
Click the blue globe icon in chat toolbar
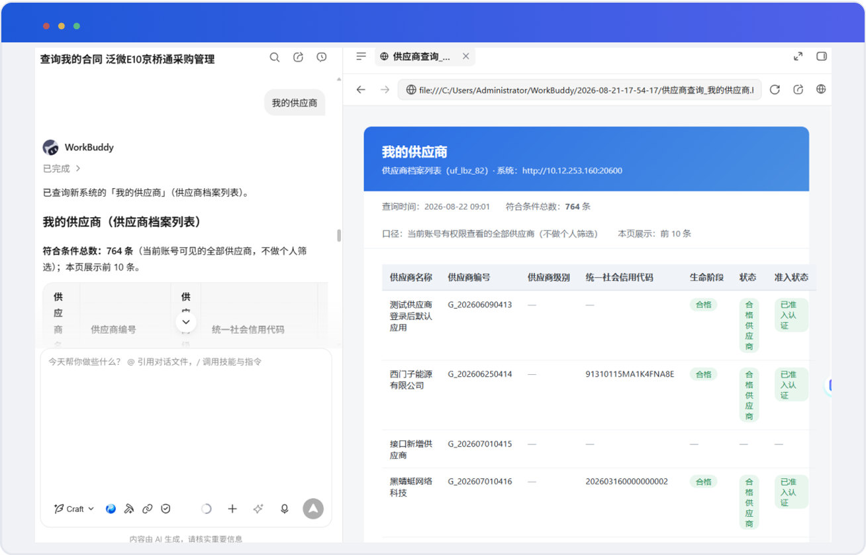[111, 509]
